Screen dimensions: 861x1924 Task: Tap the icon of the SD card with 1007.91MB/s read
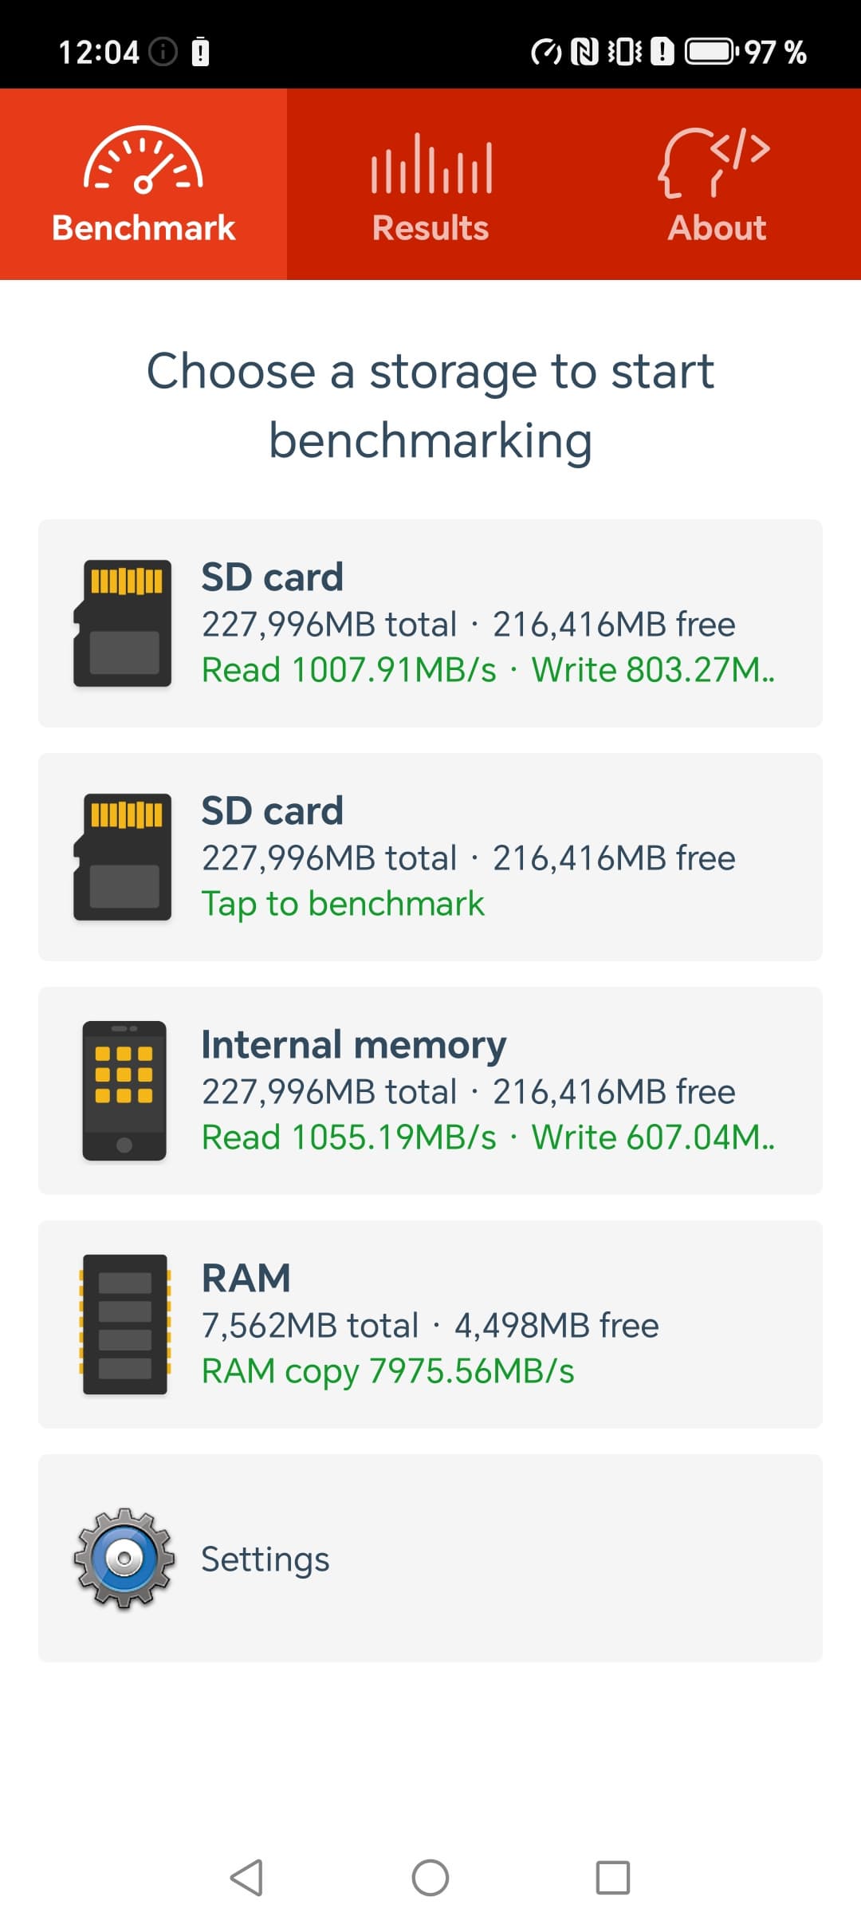click(123, 623)
